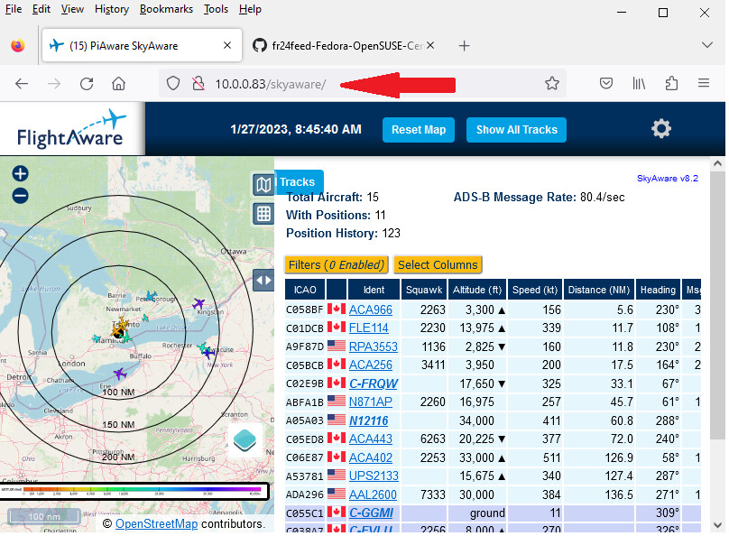Zoom out the map with the minus icon

[x=20, y=196]
